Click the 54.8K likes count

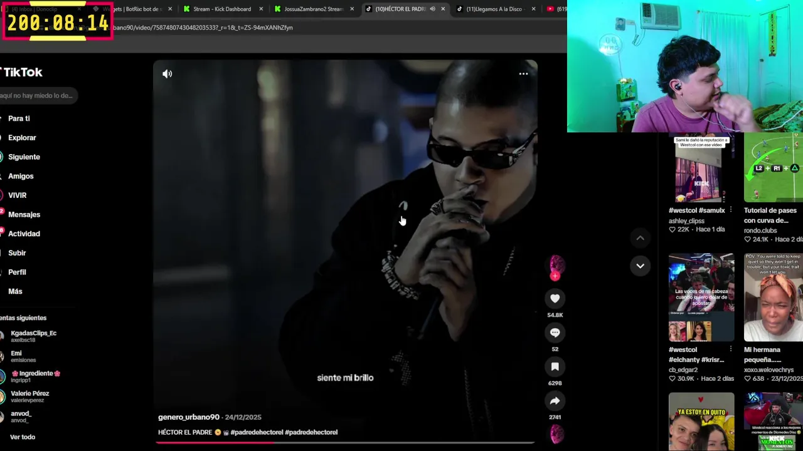pyautogui.click(x=555, y=315)
